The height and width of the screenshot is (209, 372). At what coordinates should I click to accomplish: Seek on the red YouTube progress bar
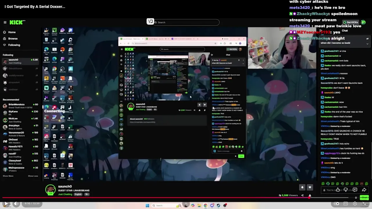click(186, 198)
